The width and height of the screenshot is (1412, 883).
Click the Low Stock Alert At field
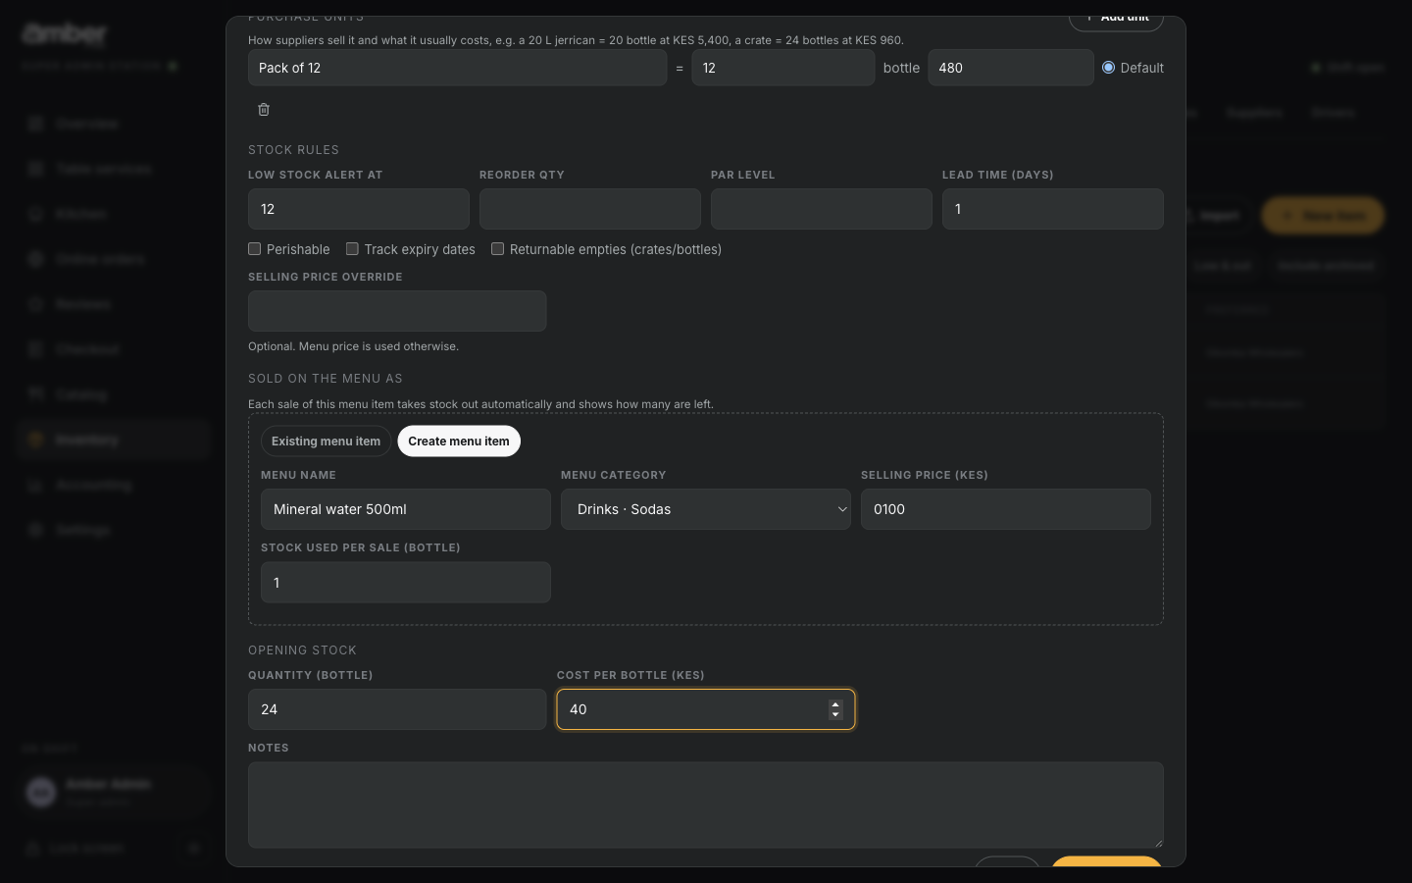(x=359, y=209)
